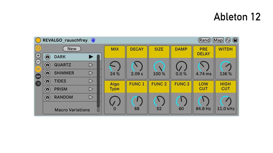This screenshot has width=273, height=153.
Task: Click the REVALGO_rauschfrey device title
Action: click(65, 40)
